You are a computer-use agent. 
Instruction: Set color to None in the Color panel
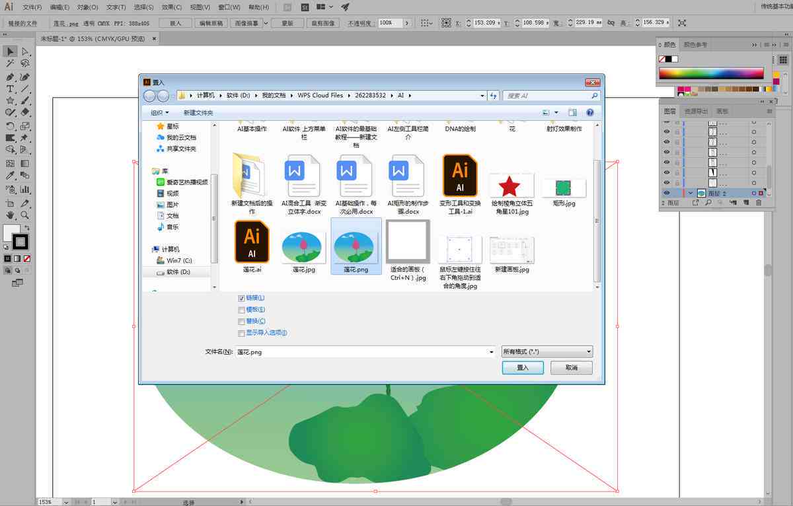pos(662,59)
